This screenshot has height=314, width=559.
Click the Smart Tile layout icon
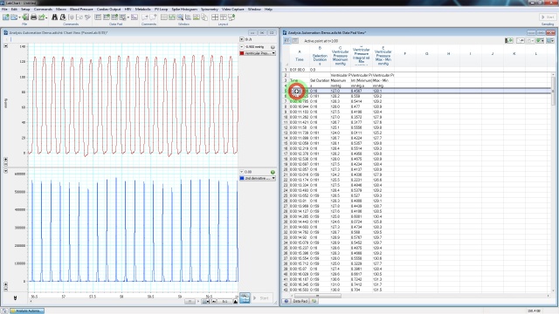[x=215, y=17]
